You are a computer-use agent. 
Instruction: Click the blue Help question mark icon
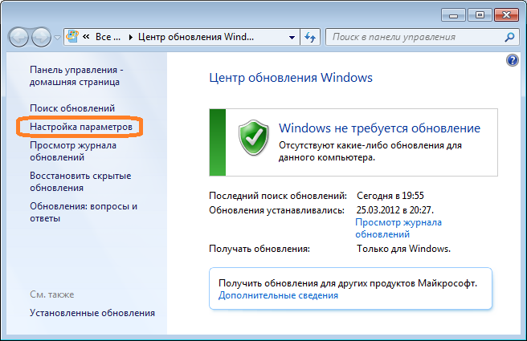(x=513, y=60)
